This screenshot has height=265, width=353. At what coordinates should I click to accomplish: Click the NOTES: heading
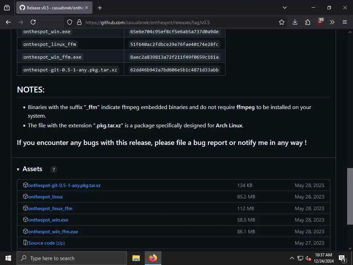31,90
